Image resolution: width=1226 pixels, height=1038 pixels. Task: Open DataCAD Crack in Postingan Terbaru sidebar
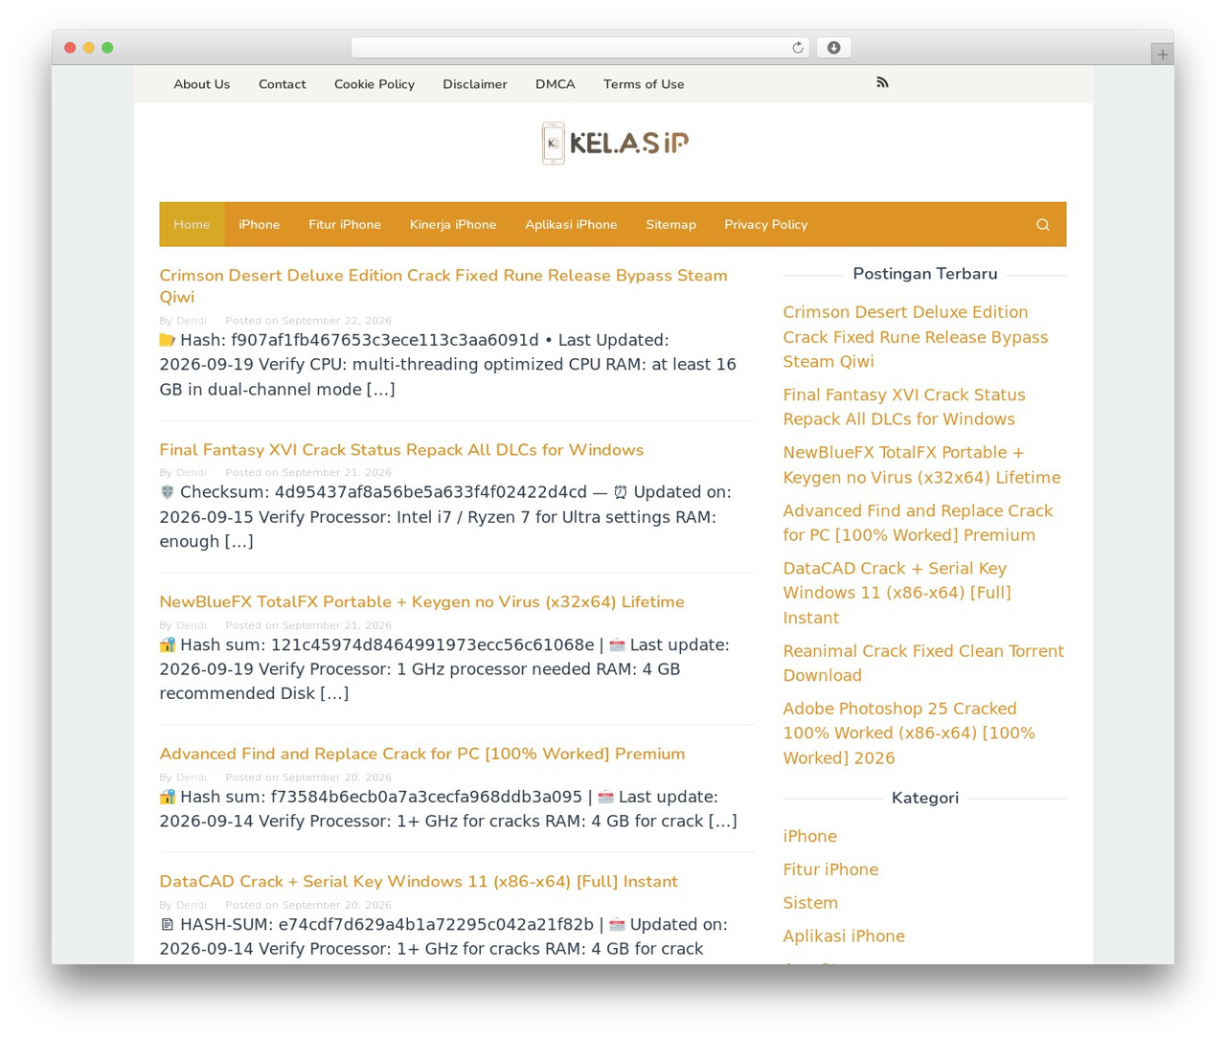point(897,593)
